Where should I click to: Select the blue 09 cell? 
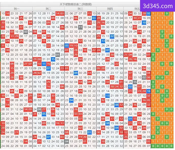point(76,73)
